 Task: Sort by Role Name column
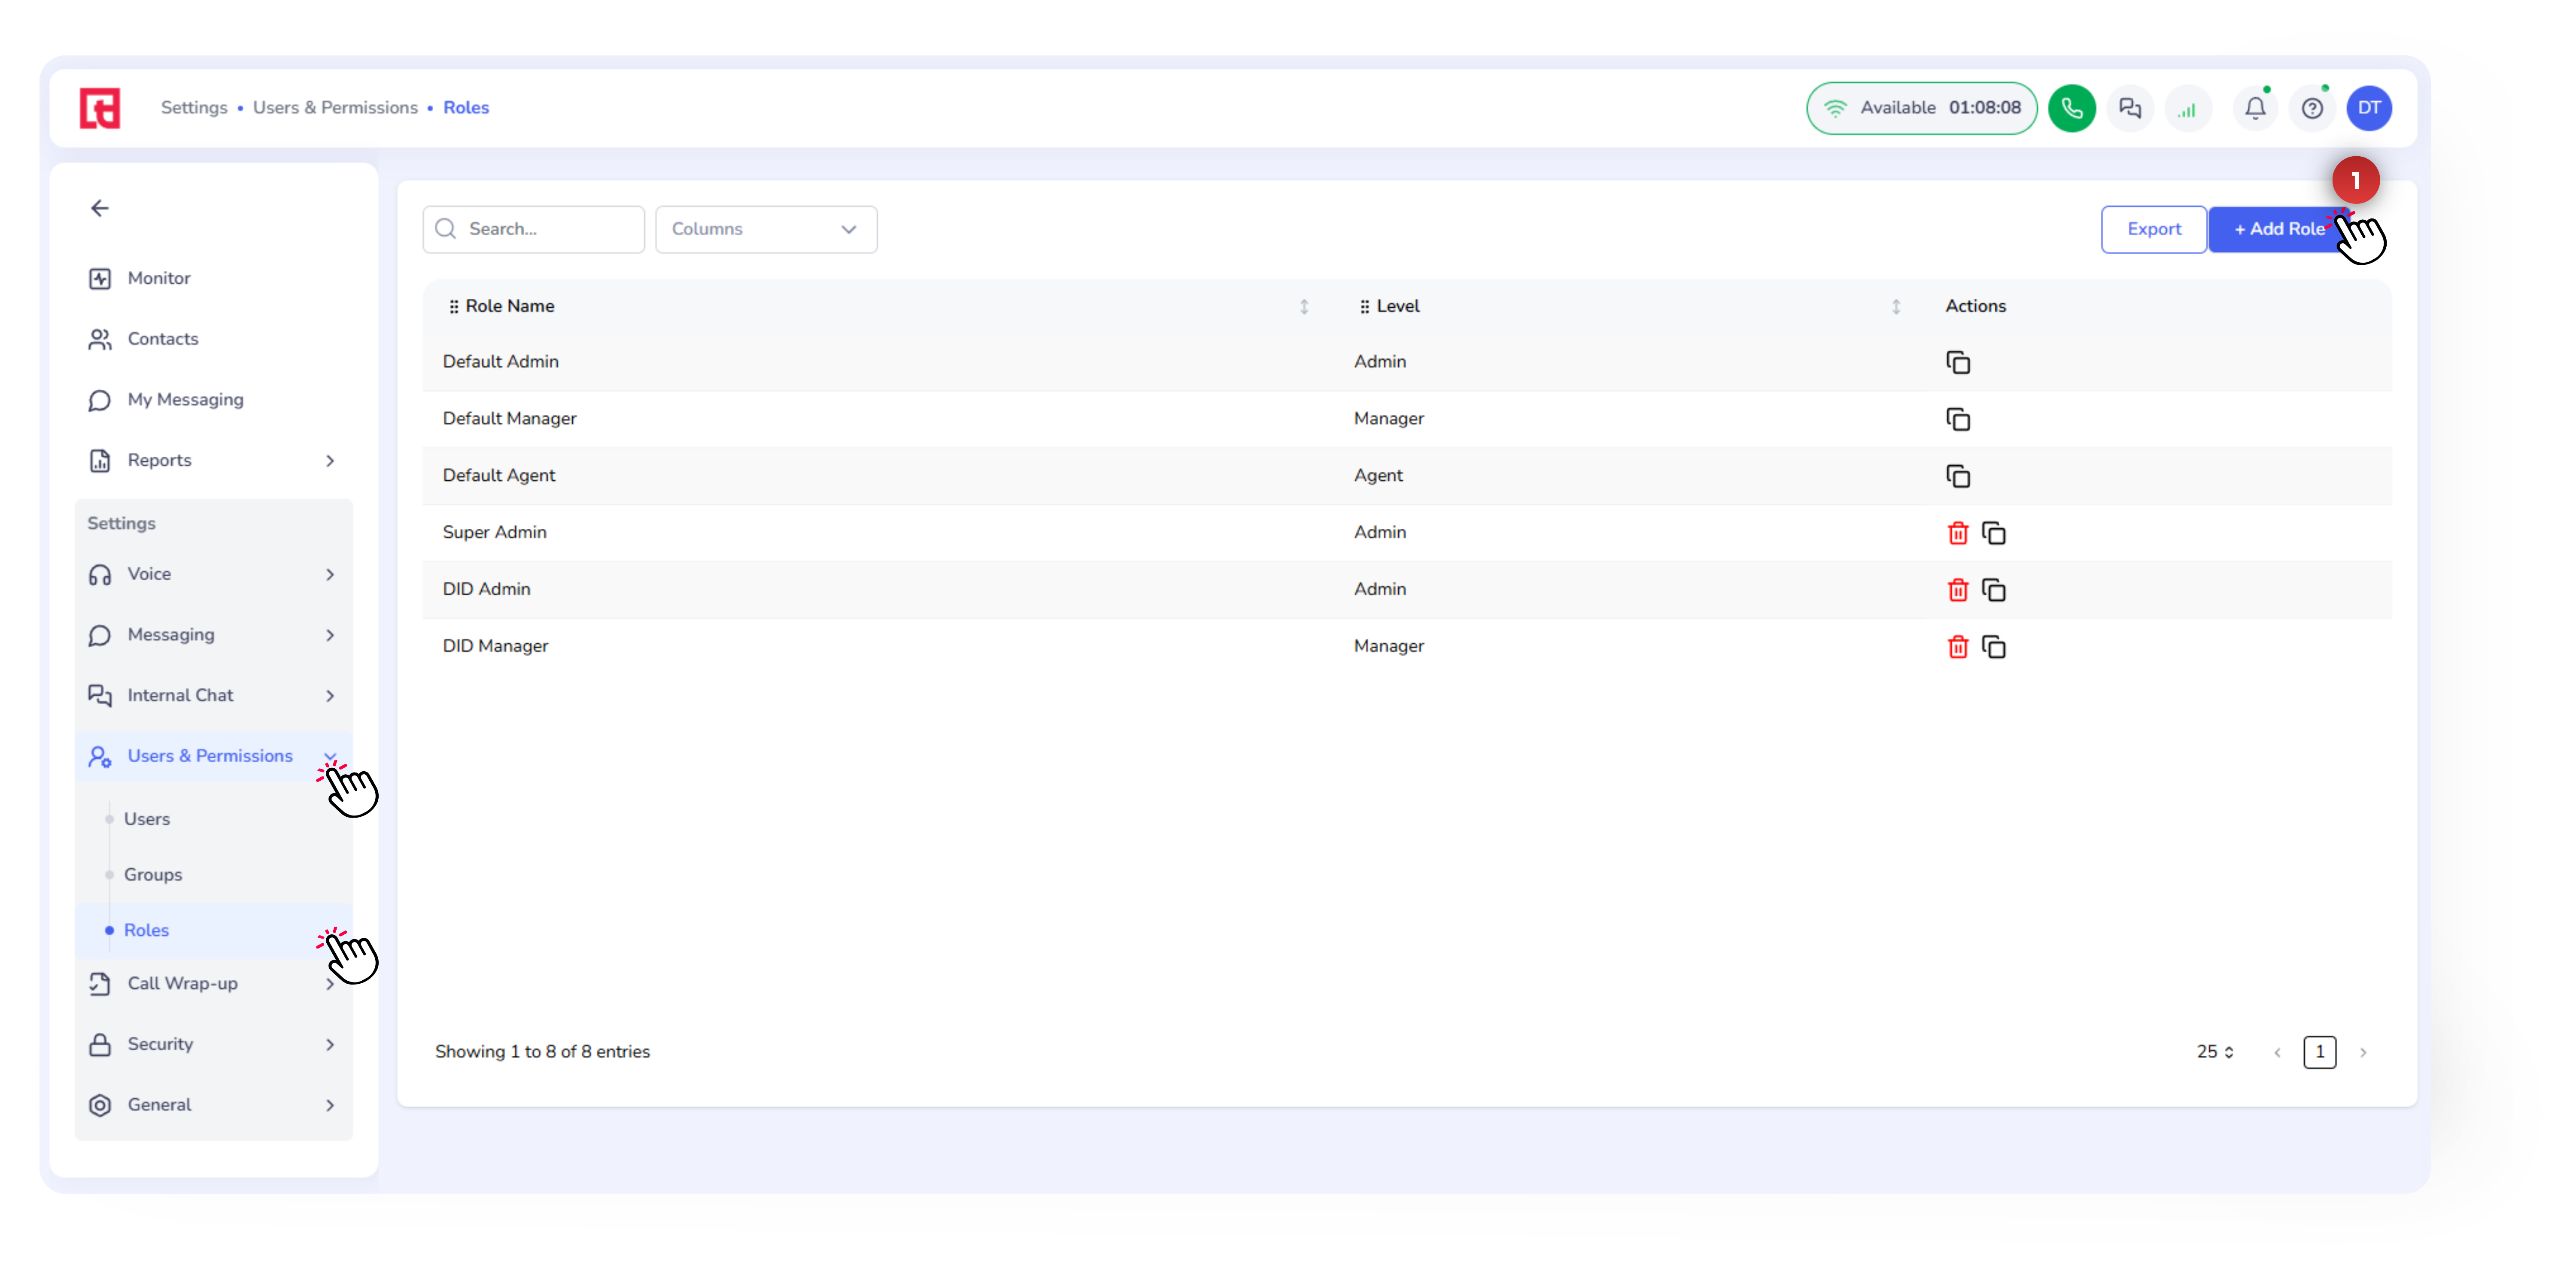[x=1303, y=307]
